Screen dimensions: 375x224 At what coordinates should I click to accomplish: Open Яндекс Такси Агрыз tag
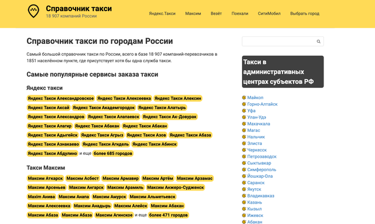pos(102,135)
